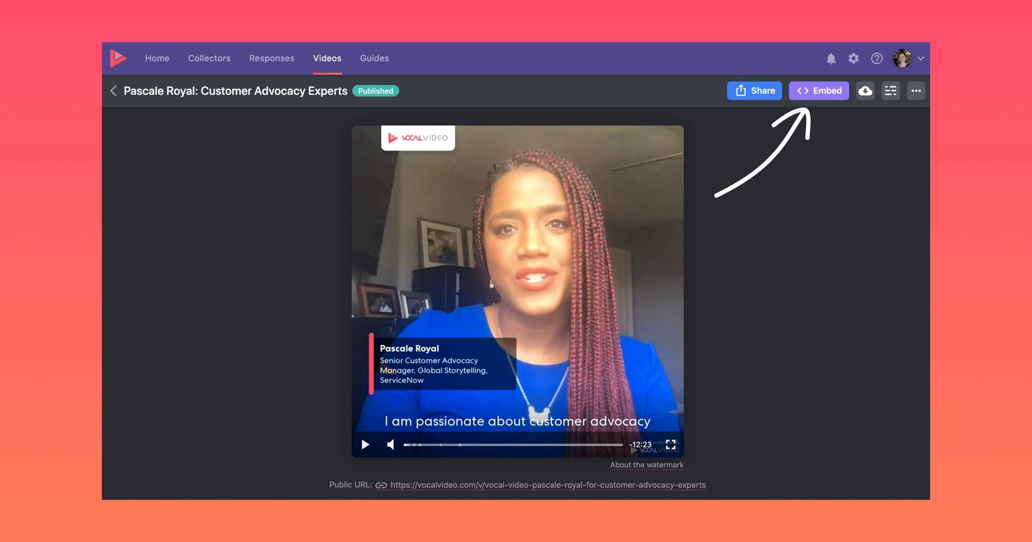Image resolution: width=1032 pixels, height=542 pixels.
Task: Mute the video with the speaker icon
Action: coord(390,444)
